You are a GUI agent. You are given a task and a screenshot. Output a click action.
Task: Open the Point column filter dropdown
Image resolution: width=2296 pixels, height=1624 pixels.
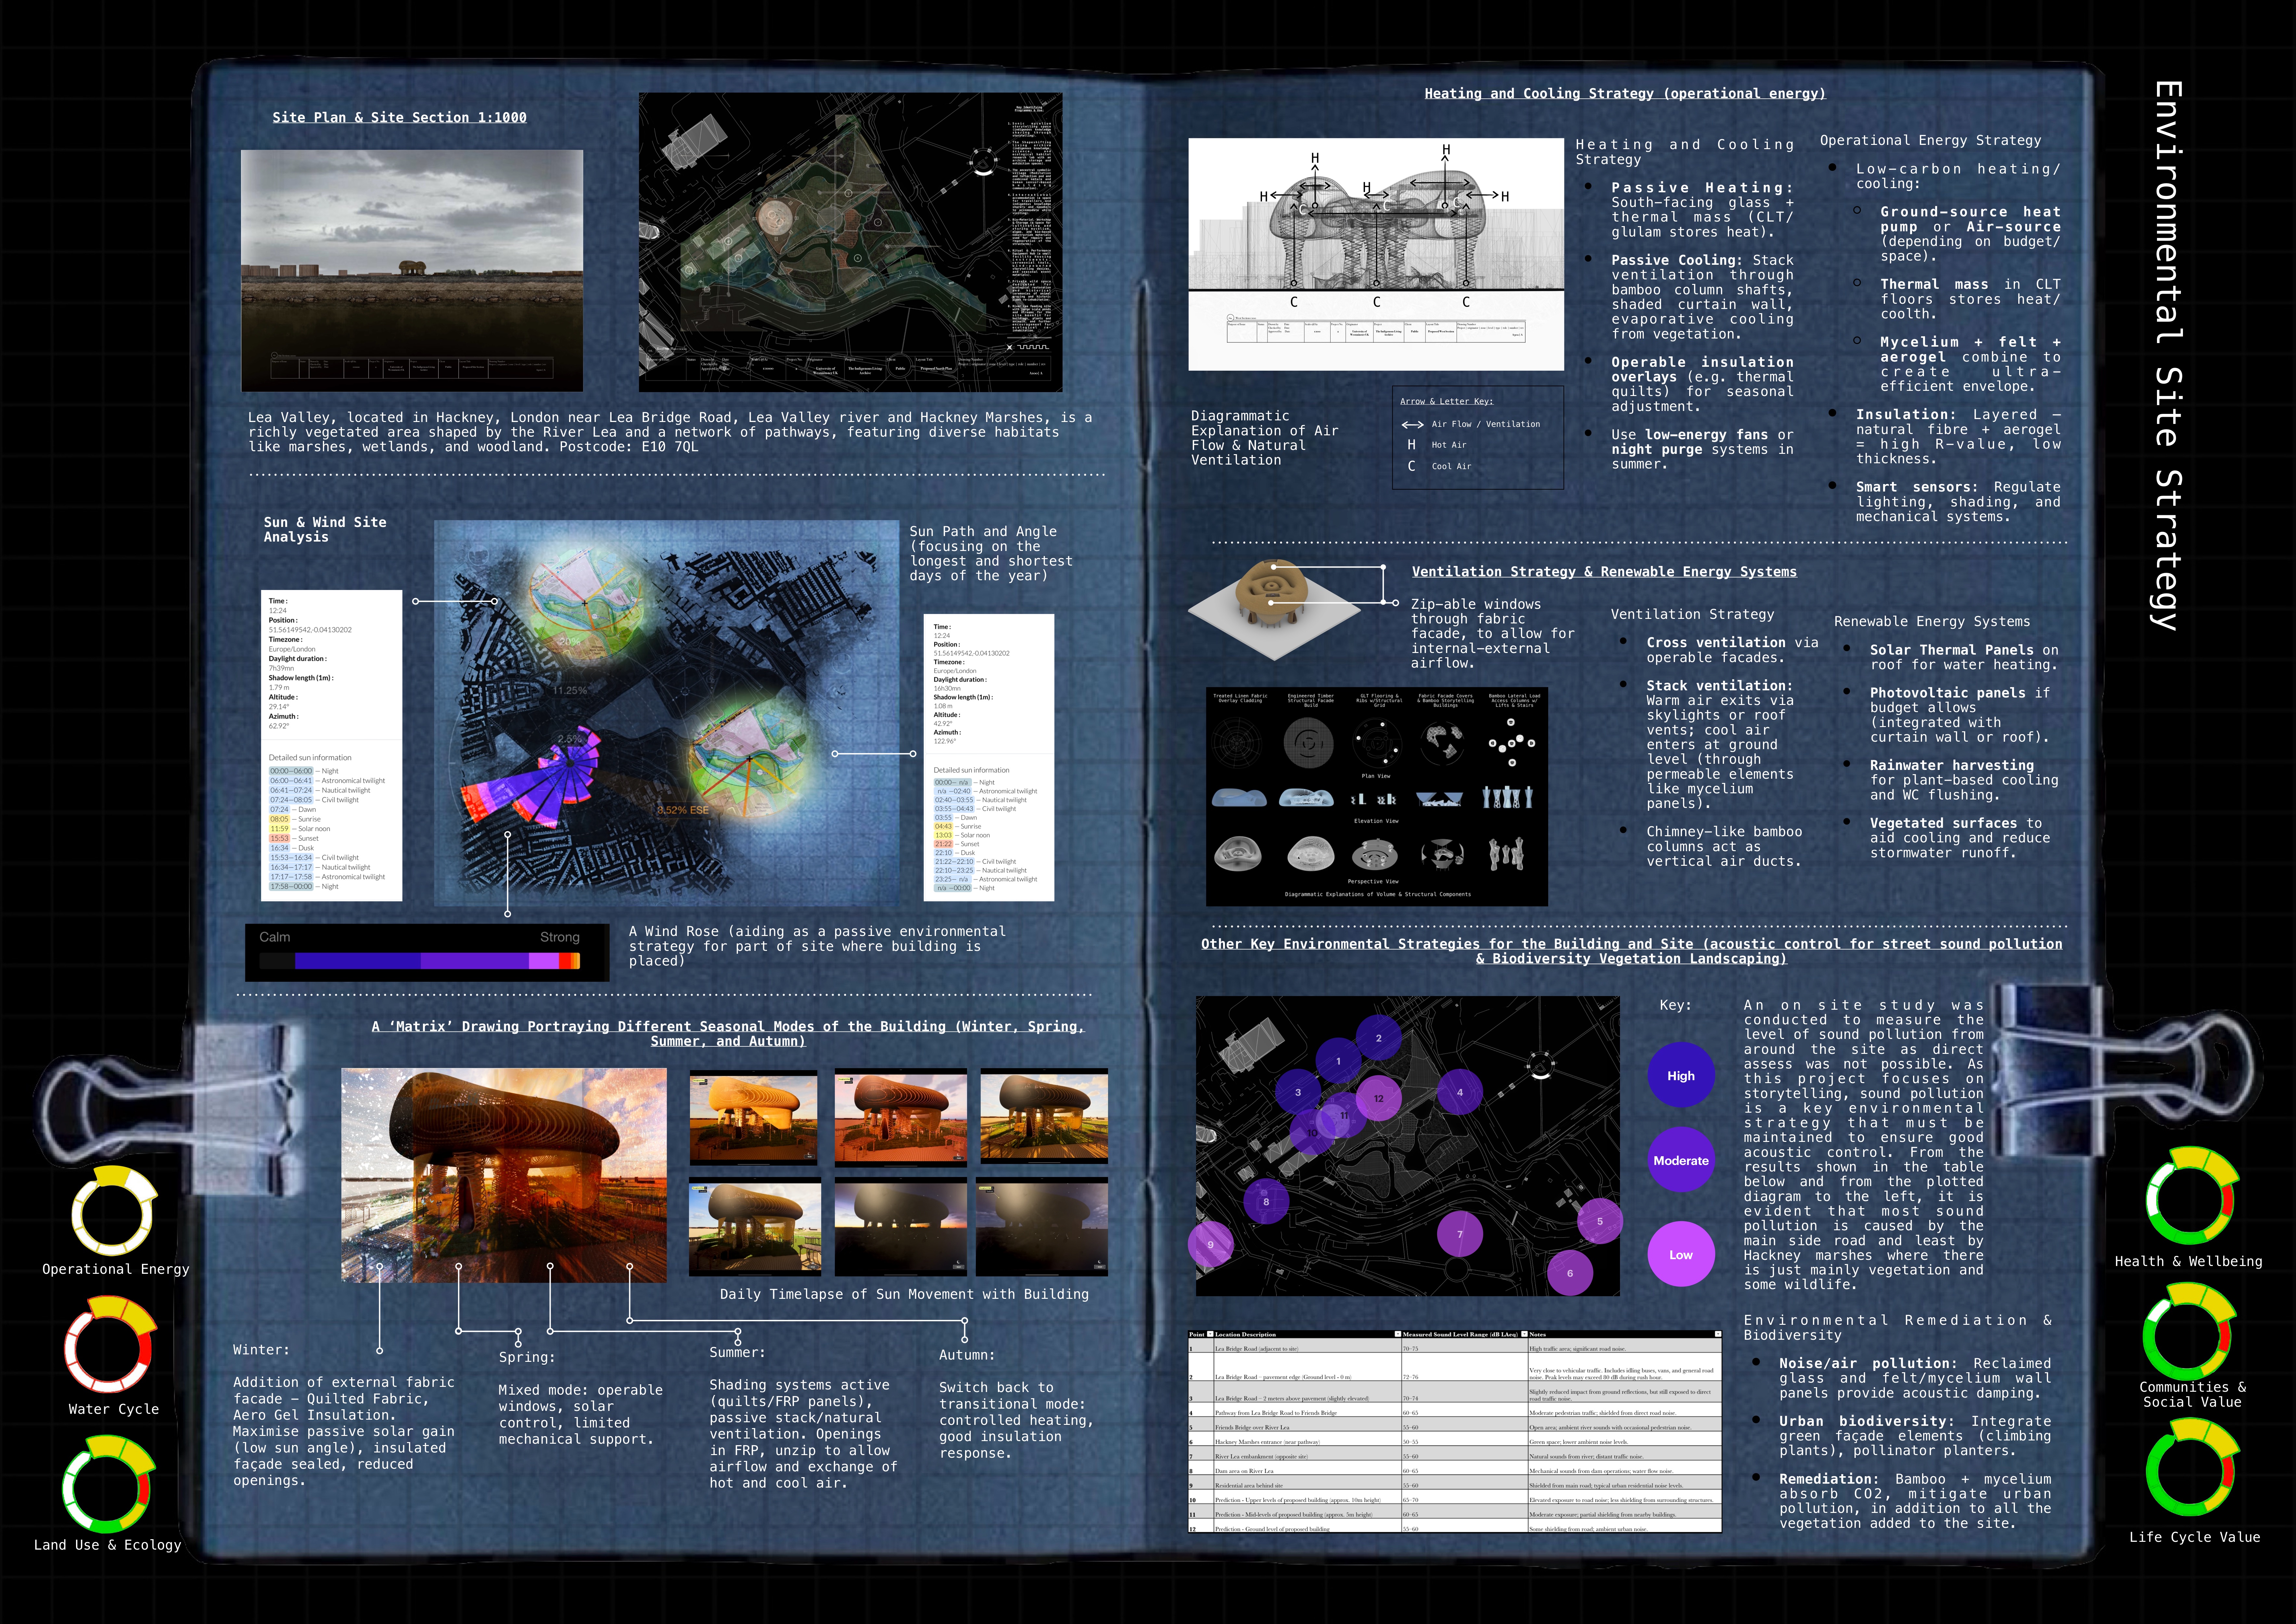[1210, 1334]
